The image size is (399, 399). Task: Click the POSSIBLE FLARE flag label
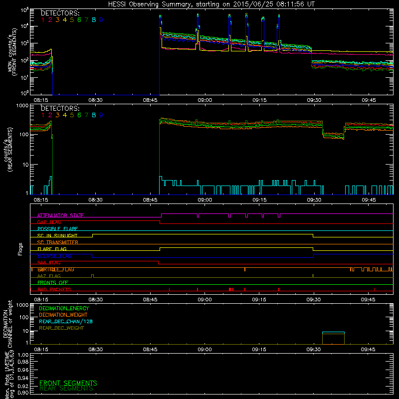[57, 229]
